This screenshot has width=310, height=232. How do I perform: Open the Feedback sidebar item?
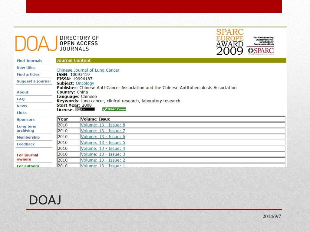26,144
